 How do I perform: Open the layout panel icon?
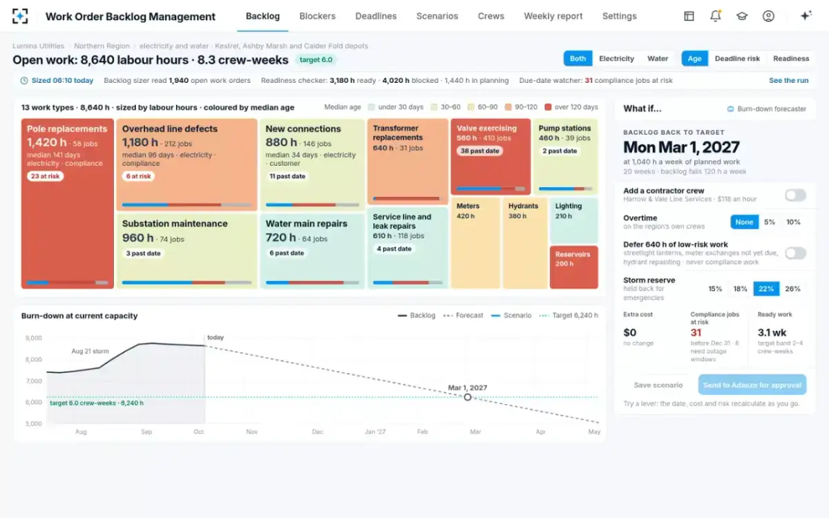tap(689, 16)
